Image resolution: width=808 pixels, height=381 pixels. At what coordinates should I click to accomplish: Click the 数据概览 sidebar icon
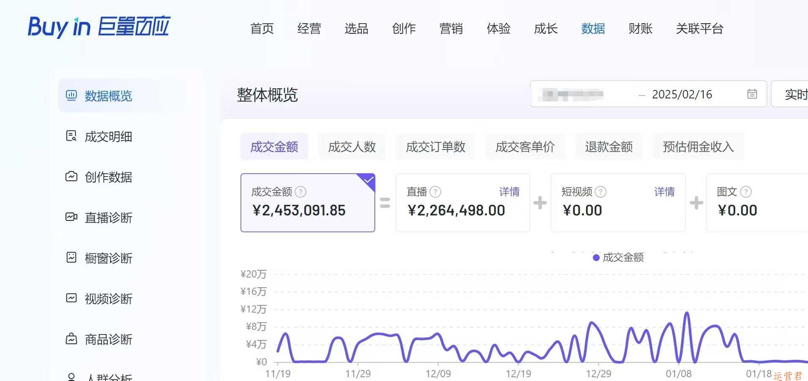(71, 95)
